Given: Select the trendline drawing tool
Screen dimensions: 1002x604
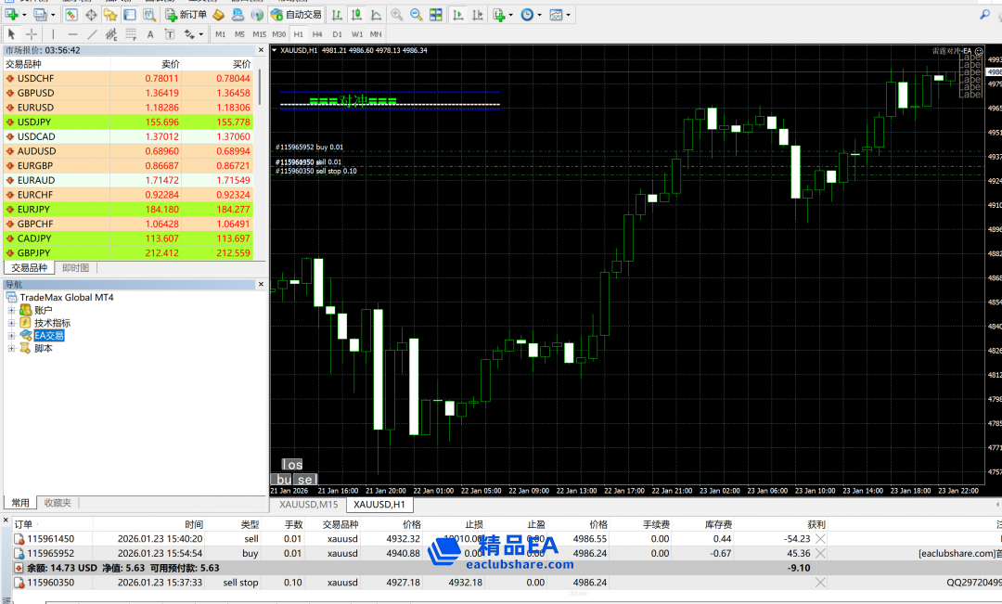Looking at the screenshot, I should click(x=92, y=34).
